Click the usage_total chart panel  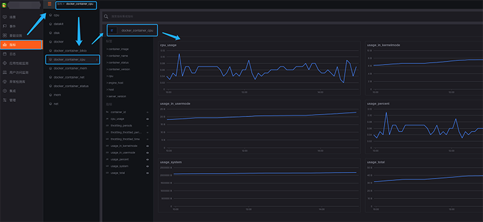click(x=424, y=185)
